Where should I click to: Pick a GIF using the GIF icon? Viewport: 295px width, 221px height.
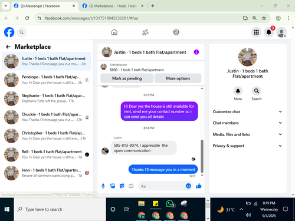click(131, 186)
